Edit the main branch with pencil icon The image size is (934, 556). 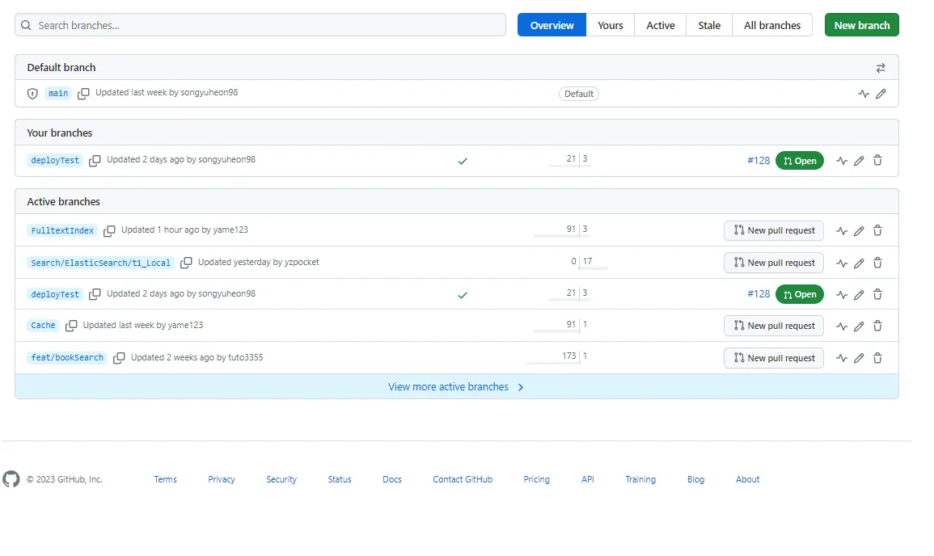click(x=881, y=94)
